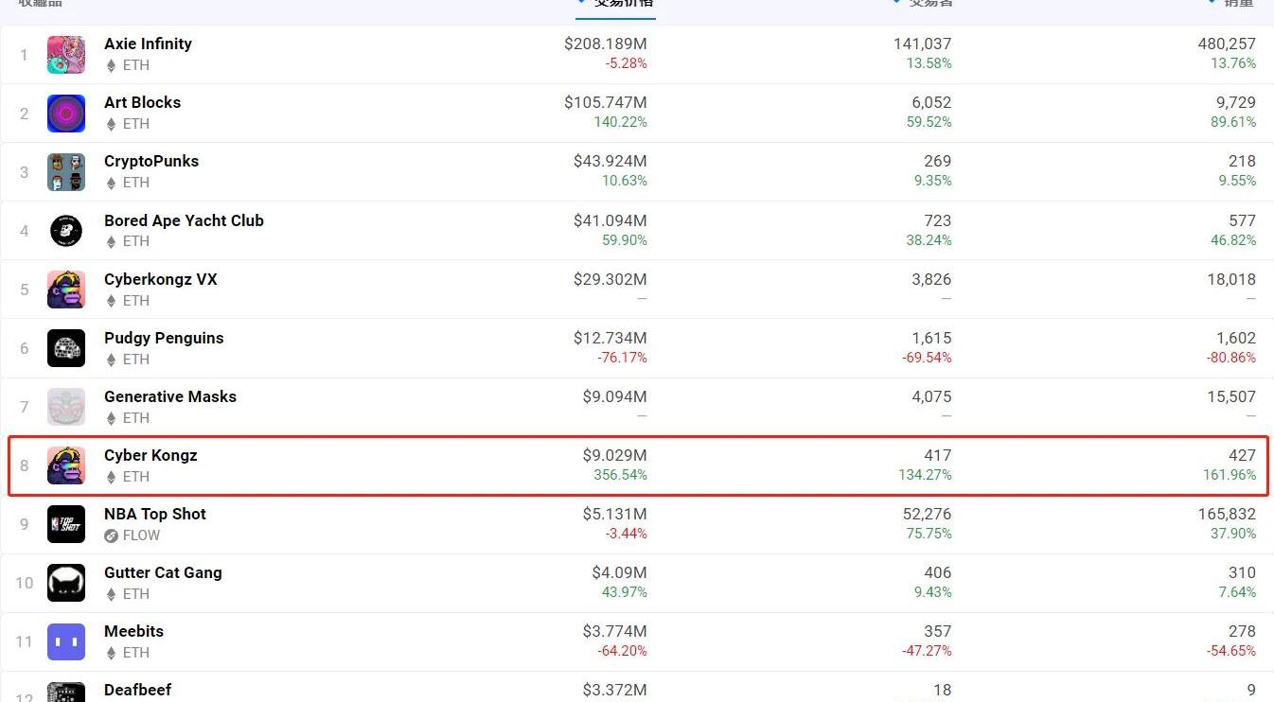Open the NBA Top Shot logo
Screen dimensions: 1274x702
[66, 524]
